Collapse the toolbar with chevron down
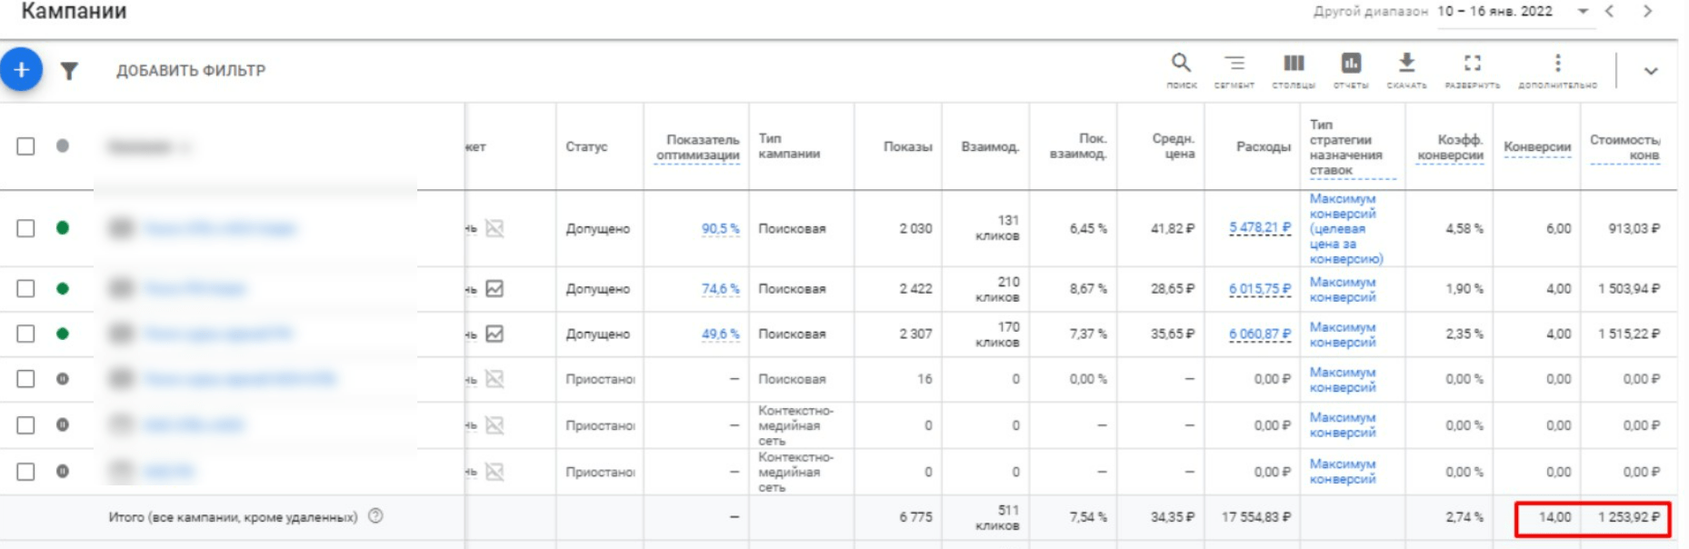 click(1651, 71)
